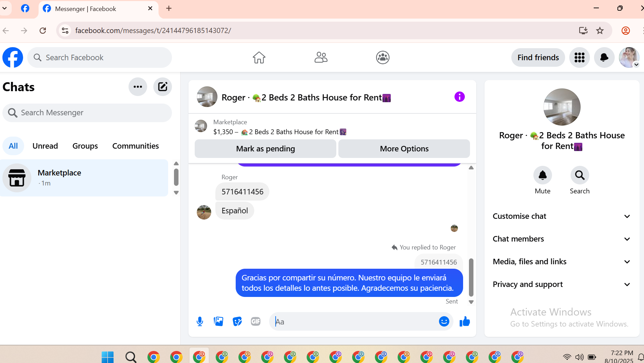Switch to the first Facebook browser tab
The image size is (644, 363).
pyautogui.click(x=25, y=9)
